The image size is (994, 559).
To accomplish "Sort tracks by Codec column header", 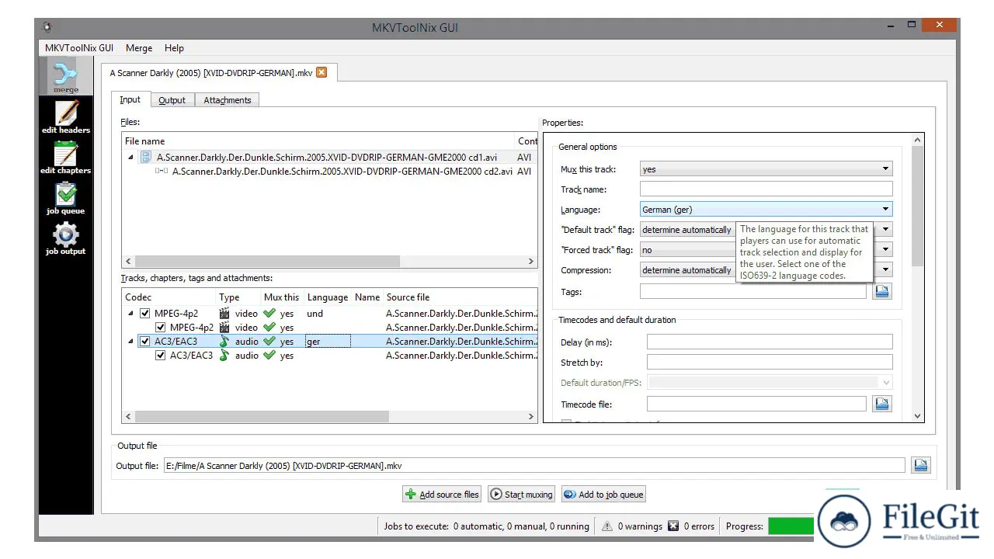I will point(169,297).
